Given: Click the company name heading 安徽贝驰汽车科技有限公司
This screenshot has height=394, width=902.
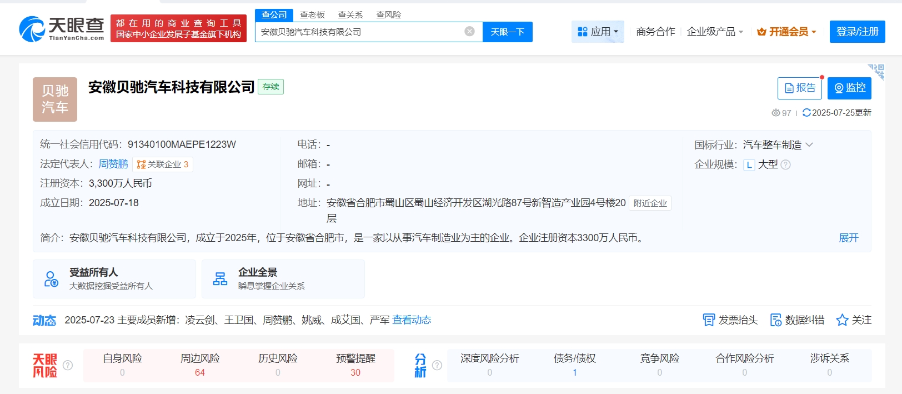Looking at the screenshot, I should pyautogui.click(x=171, y=87).
